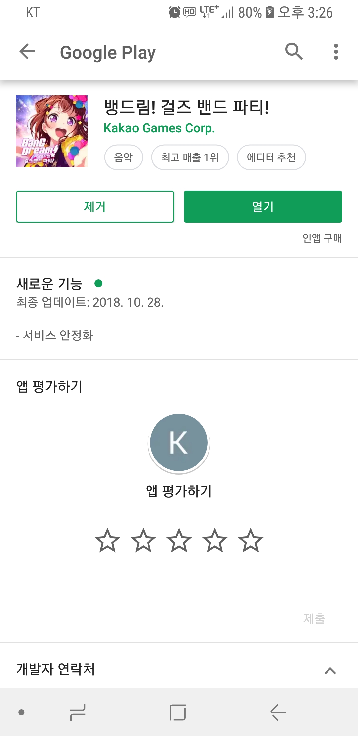358x736 pixels.
Task: Give a three-star rating
Action: (x=179, y=541)
